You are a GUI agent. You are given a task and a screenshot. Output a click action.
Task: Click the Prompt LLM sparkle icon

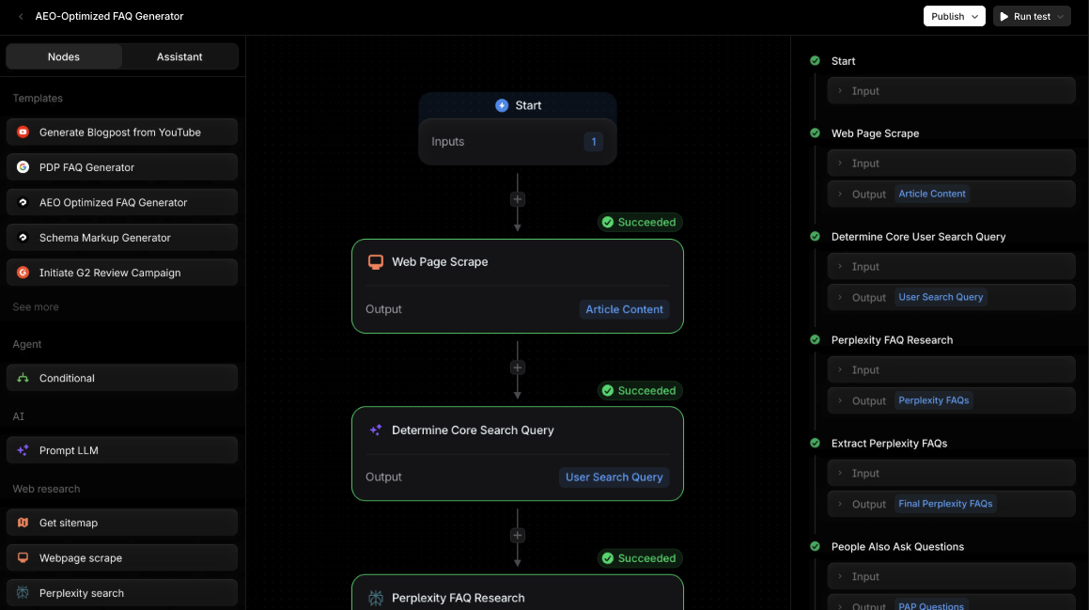tap(23, 450)
